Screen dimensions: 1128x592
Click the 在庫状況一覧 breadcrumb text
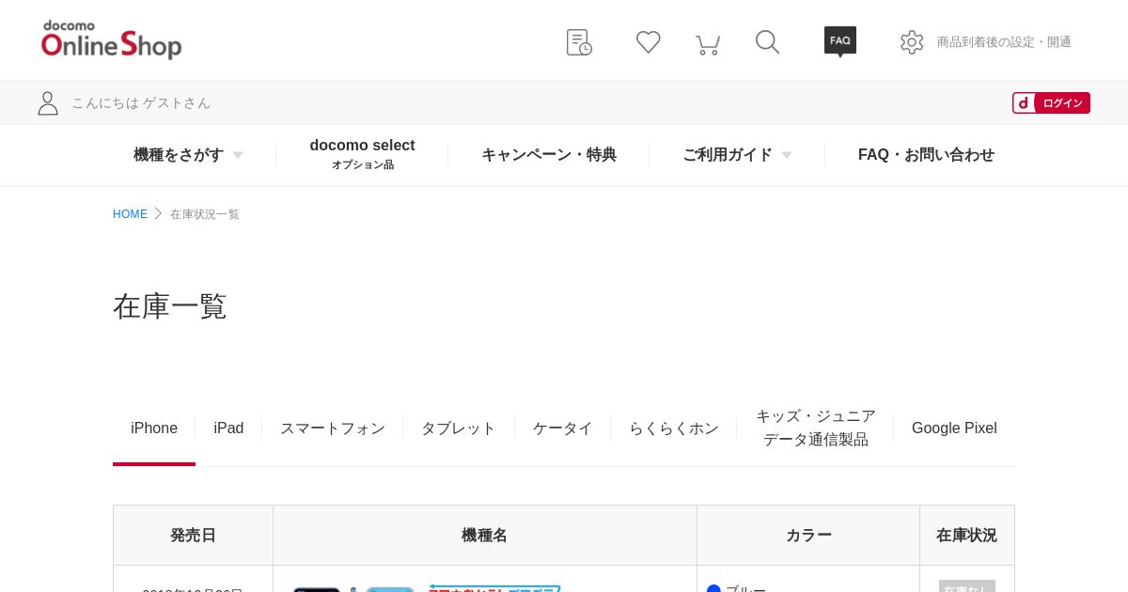point(205,214)
